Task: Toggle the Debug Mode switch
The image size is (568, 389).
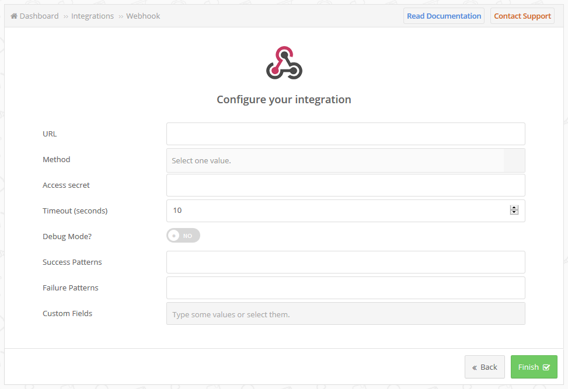Action: click(183, 236)
